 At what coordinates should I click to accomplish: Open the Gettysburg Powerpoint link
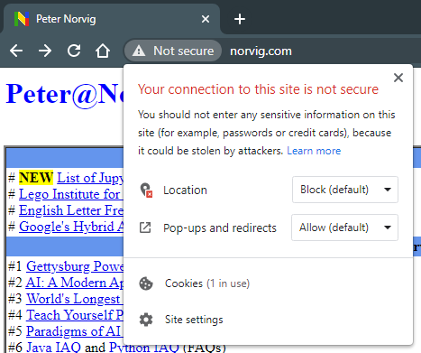point(75,266)
